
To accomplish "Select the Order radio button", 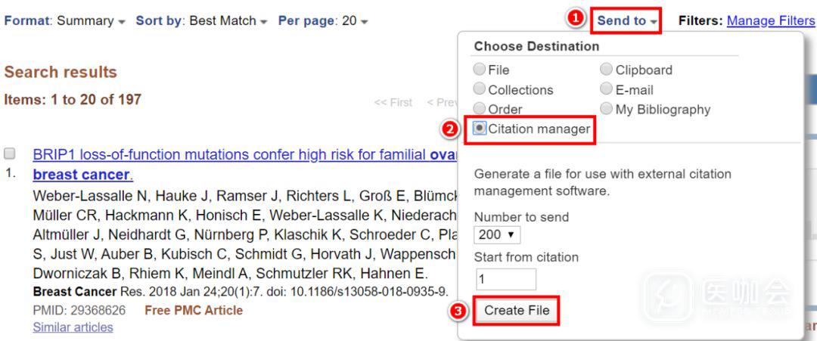I will coord(480,109).
